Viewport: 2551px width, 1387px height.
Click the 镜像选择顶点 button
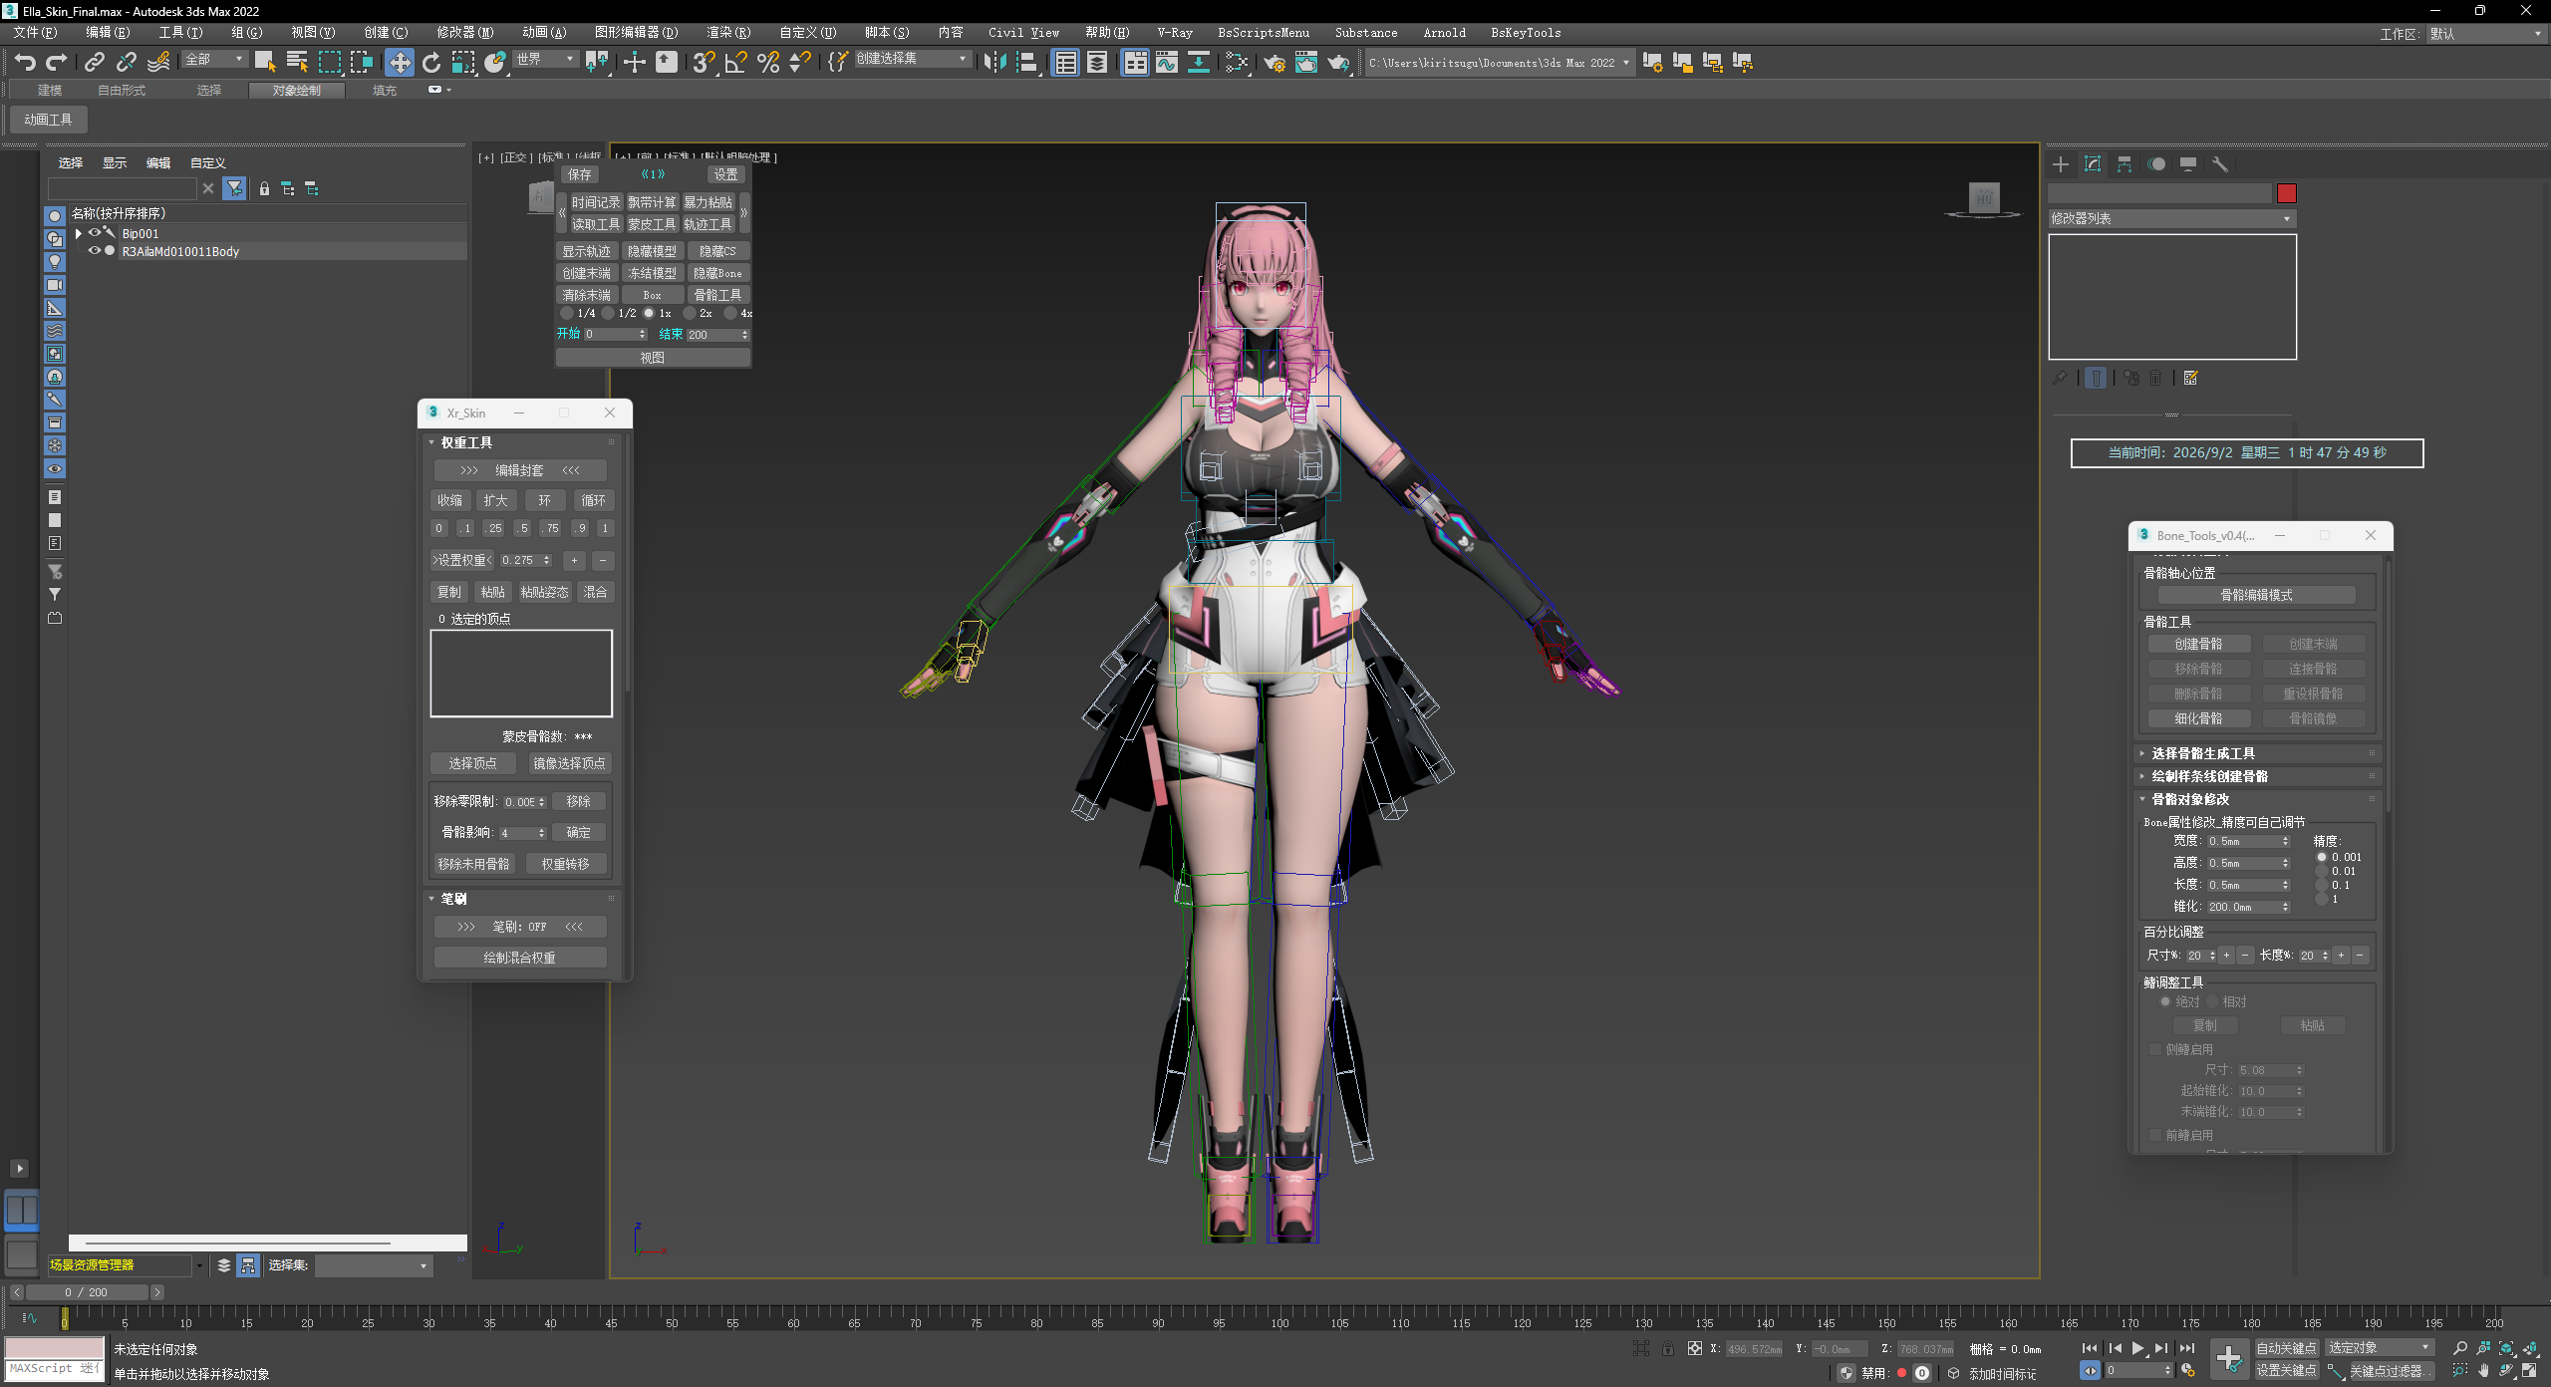coord(569,763)
